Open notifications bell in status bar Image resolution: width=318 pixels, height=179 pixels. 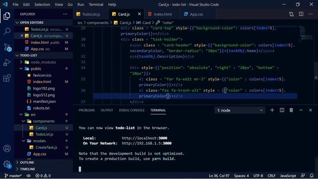pos(312,176)
